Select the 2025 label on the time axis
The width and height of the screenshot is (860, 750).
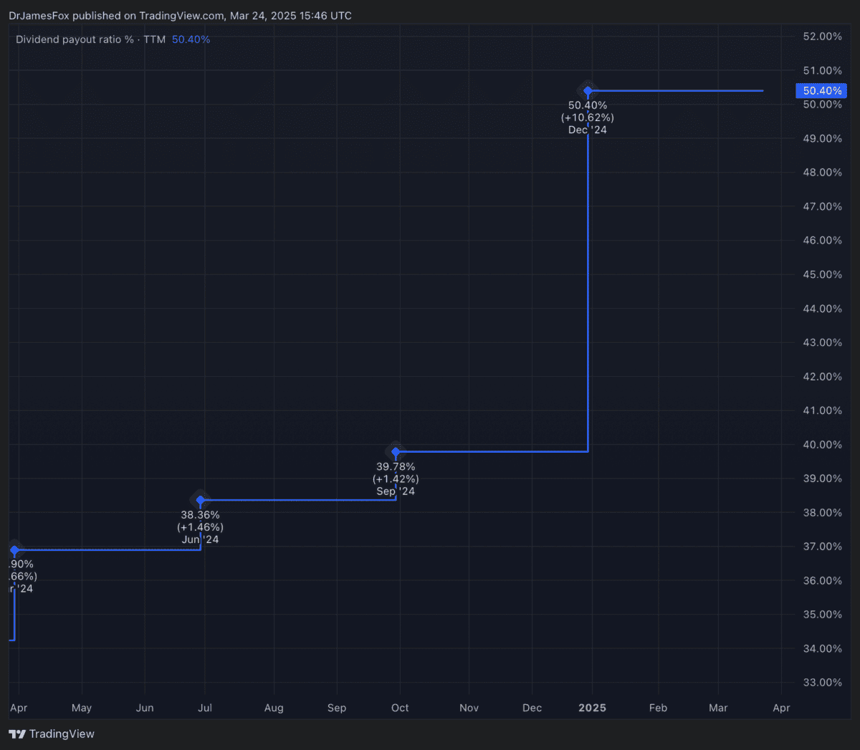pyautogui.click(x=592, y=708)
